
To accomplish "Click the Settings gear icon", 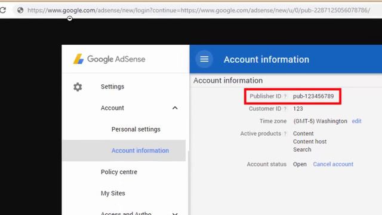I will tap(78, 87).
